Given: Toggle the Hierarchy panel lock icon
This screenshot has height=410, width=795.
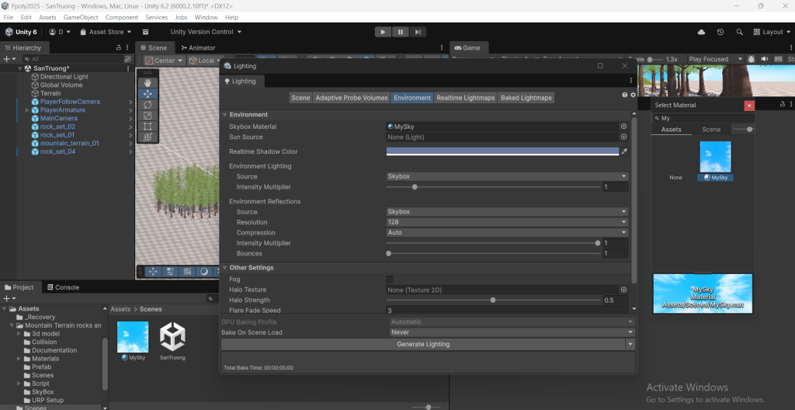Looking at the screenshot, I should point(118,48).
